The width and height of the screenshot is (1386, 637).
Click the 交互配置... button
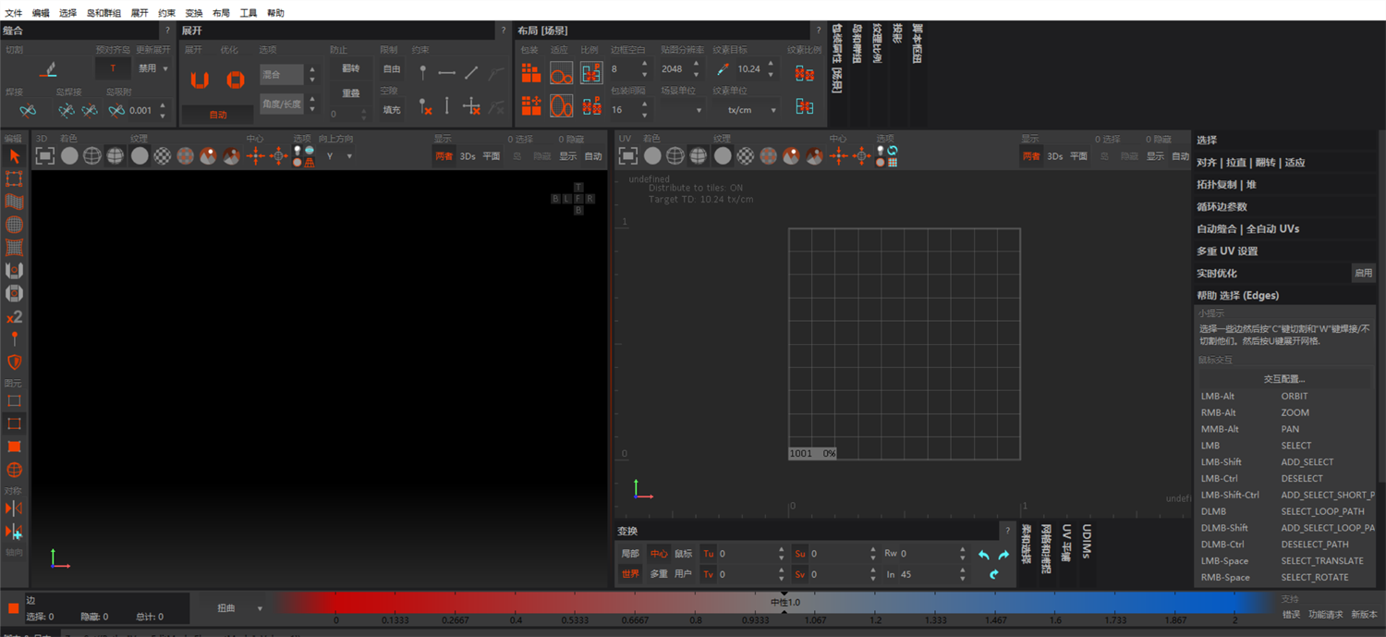[1283, 379]
